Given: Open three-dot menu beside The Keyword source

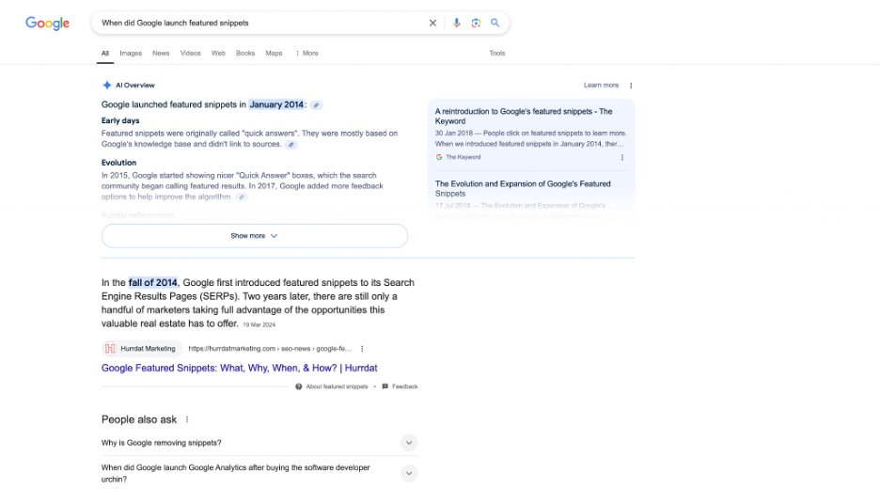Looking at the screenshot, I should pyautogui.click(x=621, y=157).
